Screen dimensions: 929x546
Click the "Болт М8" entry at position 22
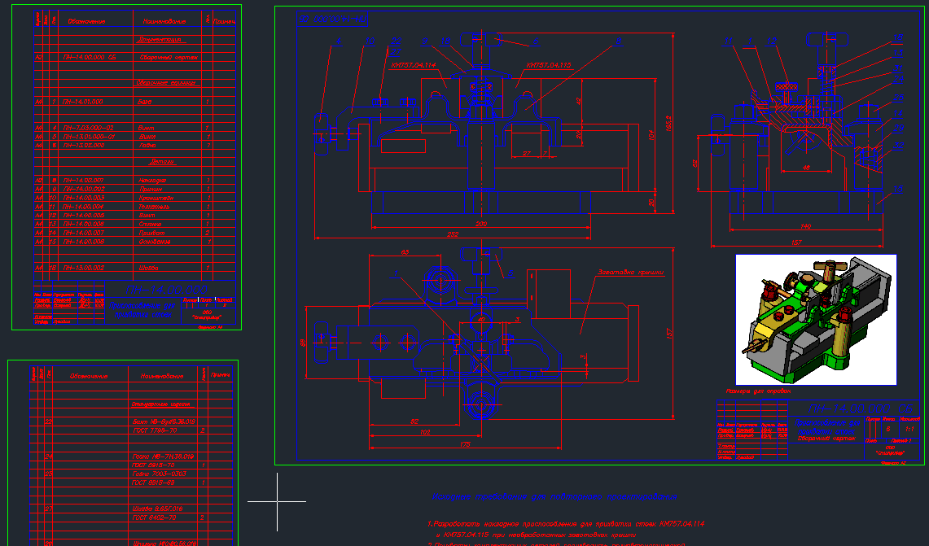point(164,422)
